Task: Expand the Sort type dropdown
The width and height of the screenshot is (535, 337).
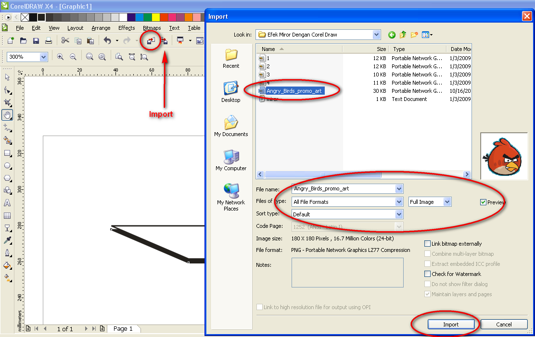Action: (x=399, y=213)
